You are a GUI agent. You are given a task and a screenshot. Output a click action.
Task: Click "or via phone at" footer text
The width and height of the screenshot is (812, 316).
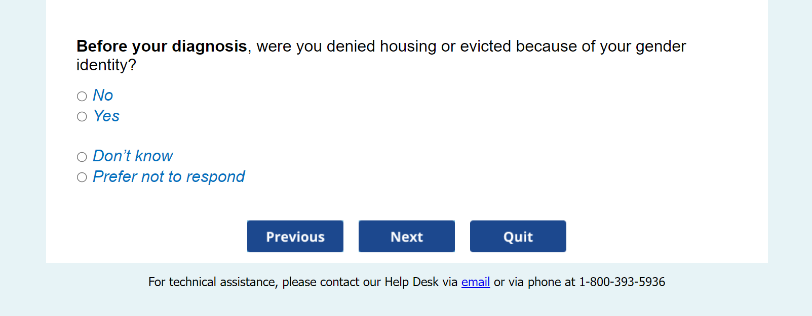click(534, 282)
